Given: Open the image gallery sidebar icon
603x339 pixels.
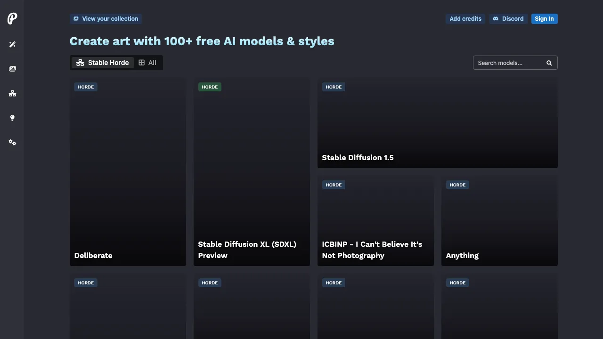Looking at the screenshot, I should (x=12, y=69).
